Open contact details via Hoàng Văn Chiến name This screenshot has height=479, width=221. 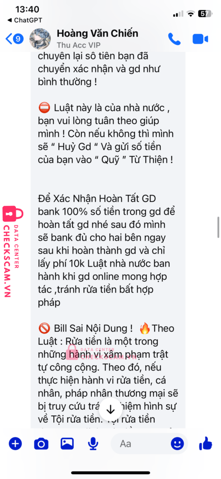(97, 33)
